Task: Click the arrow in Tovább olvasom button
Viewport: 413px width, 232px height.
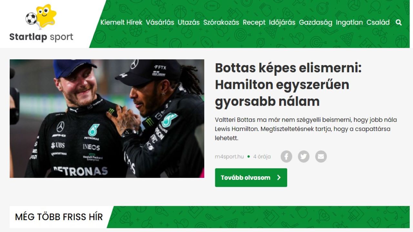Action: click(x=279, y=178)
